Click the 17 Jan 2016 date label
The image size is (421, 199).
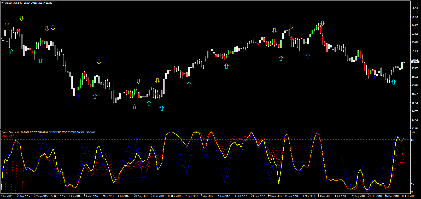(74, 196)
